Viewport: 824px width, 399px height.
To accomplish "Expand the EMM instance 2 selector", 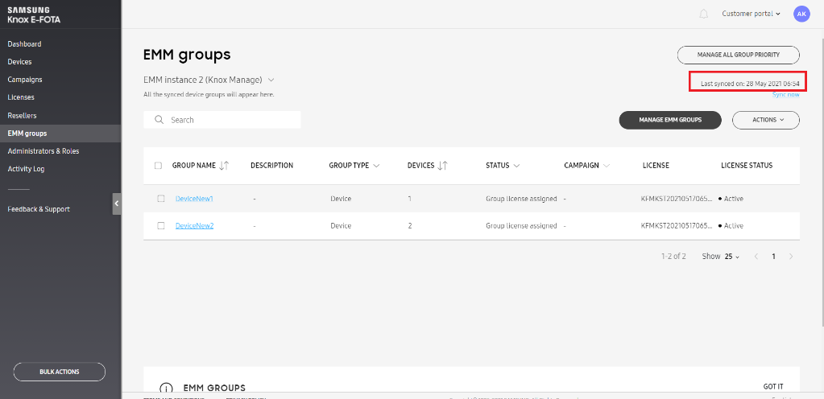I will pyautogui.click(x=209, y=80).
